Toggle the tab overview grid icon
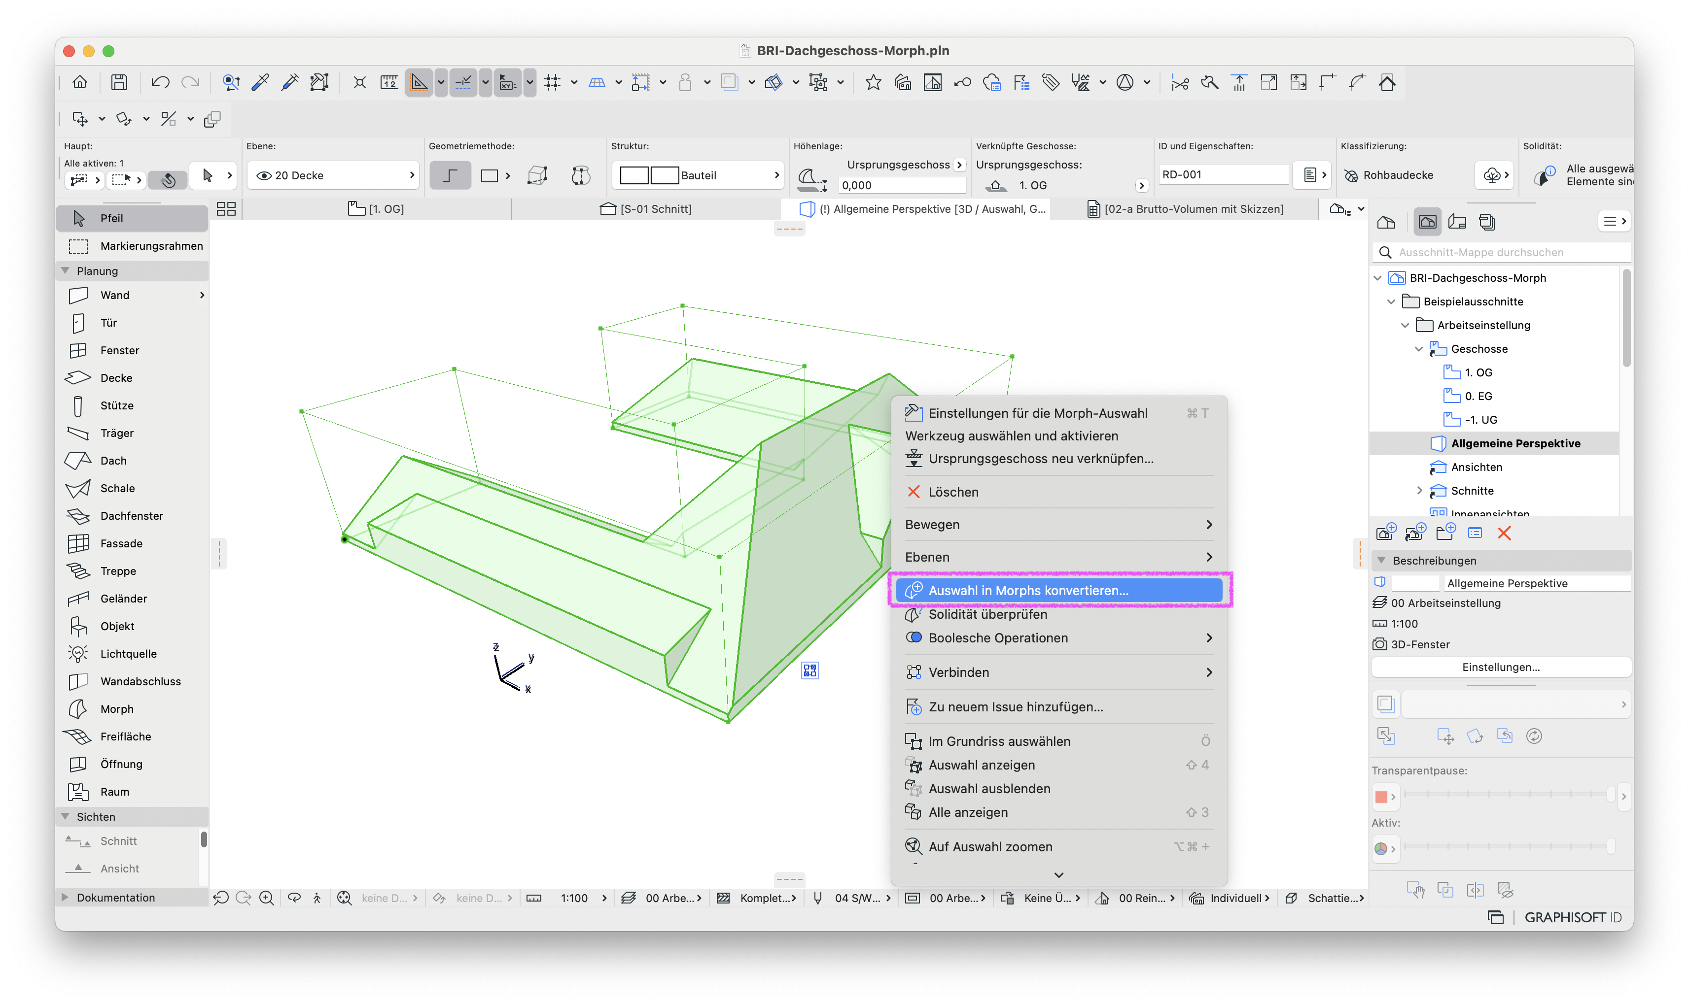Screen dimensions: 1689x1004 [x=226, y=209]
